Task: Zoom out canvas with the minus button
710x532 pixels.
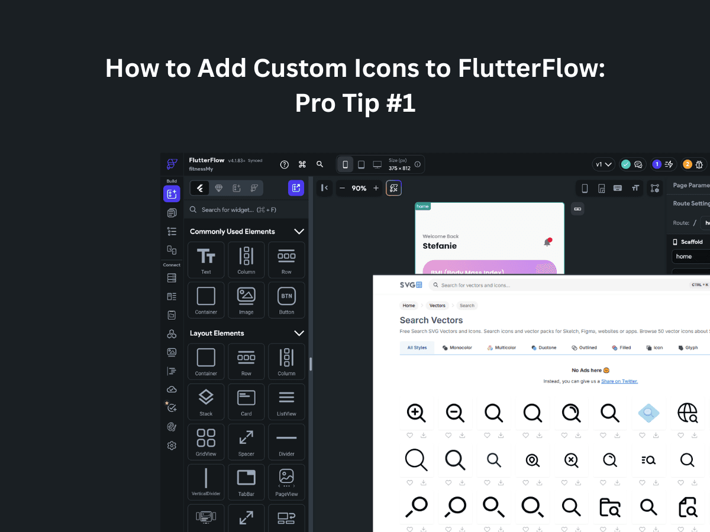Action: pyautogui.click(x=342, y=188)
